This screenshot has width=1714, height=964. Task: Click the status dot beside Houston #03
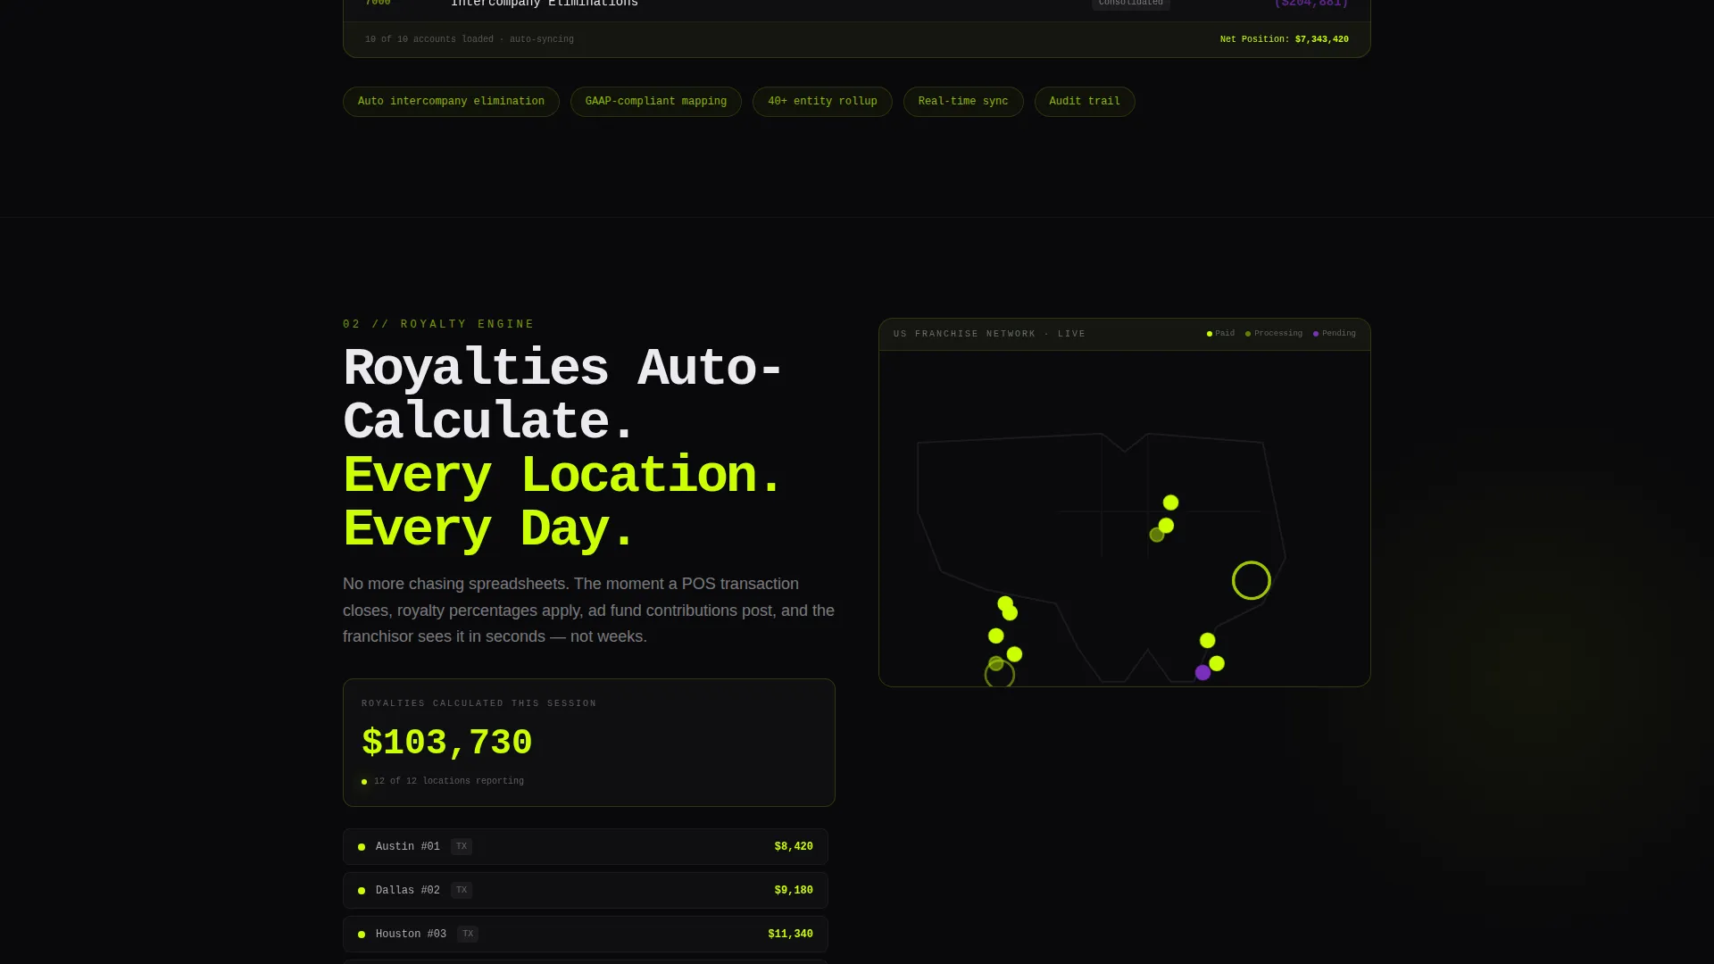coord(362,935)
